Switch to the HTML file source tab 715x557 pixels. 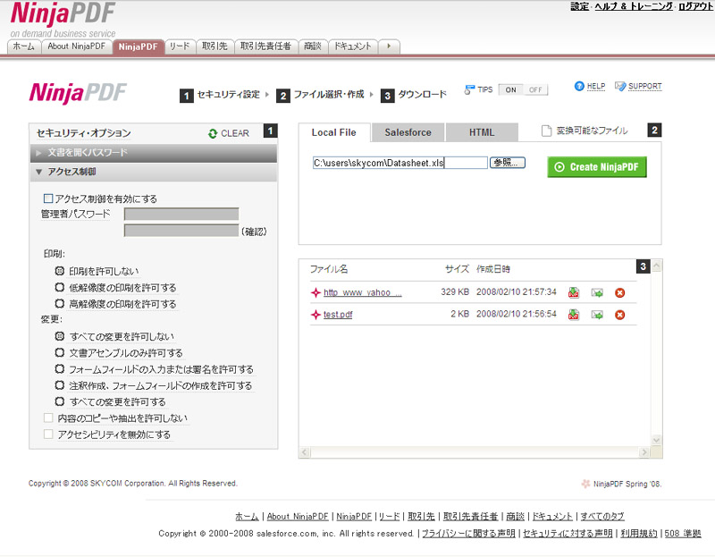482,132
